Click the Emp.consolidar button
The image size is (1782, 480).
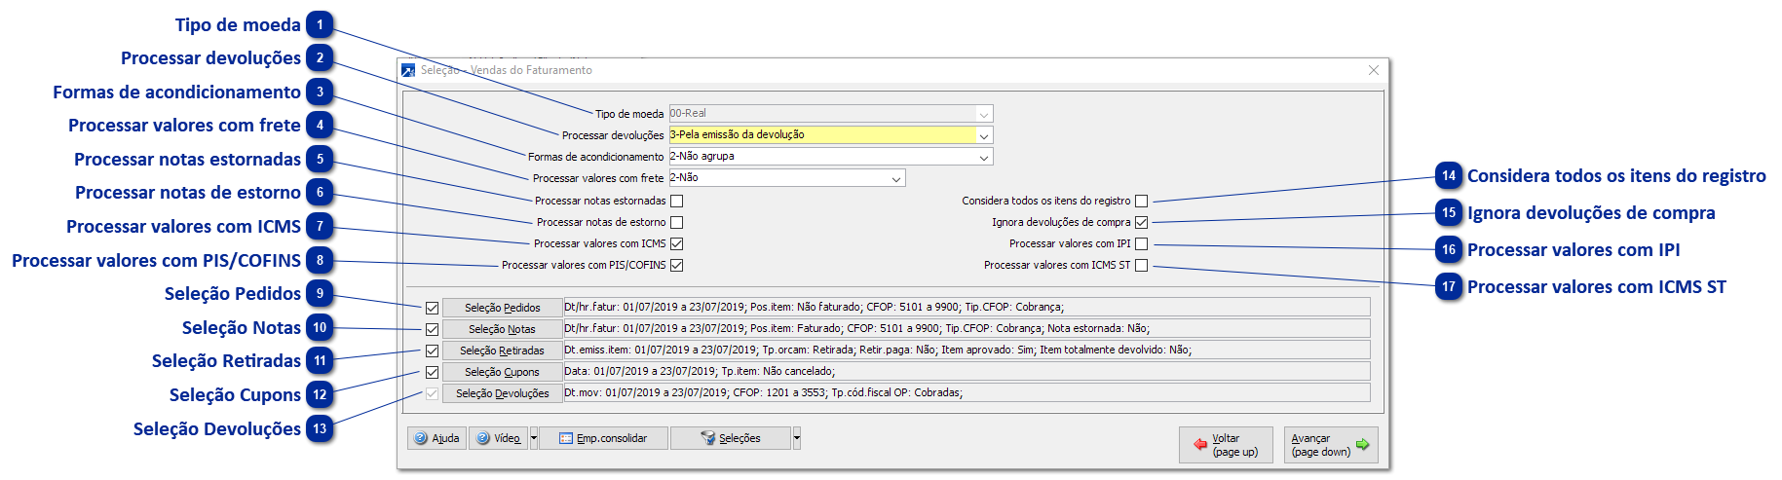pos(603,438)
